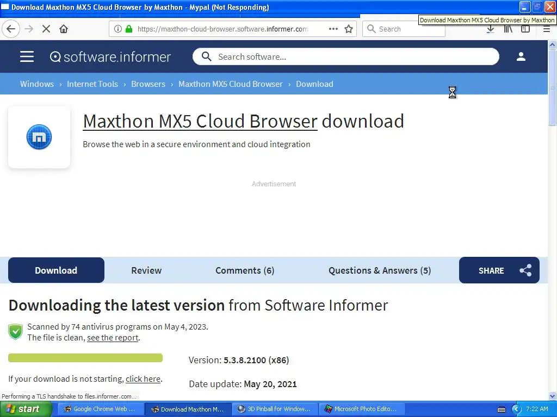The height and width of the screenshot is (417, 557).
Task: Open Browsers breadcrumb link
Action: tap(148, 84)
